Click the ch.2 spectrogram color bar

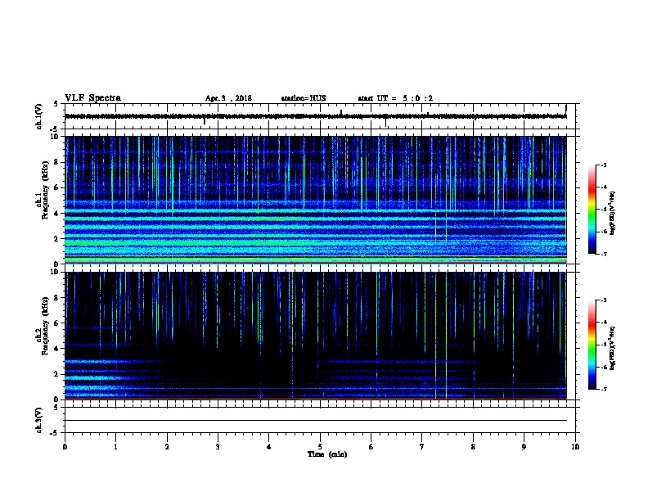tap(592, 345)
